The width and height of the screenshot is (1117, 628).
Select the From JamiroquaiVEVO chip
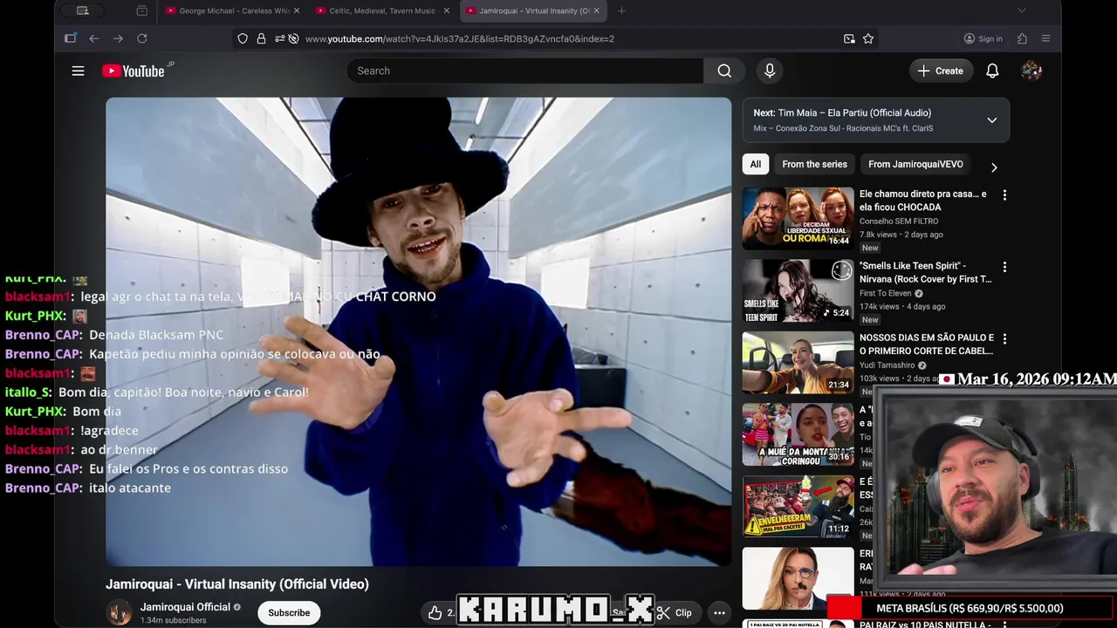point(915,164)
